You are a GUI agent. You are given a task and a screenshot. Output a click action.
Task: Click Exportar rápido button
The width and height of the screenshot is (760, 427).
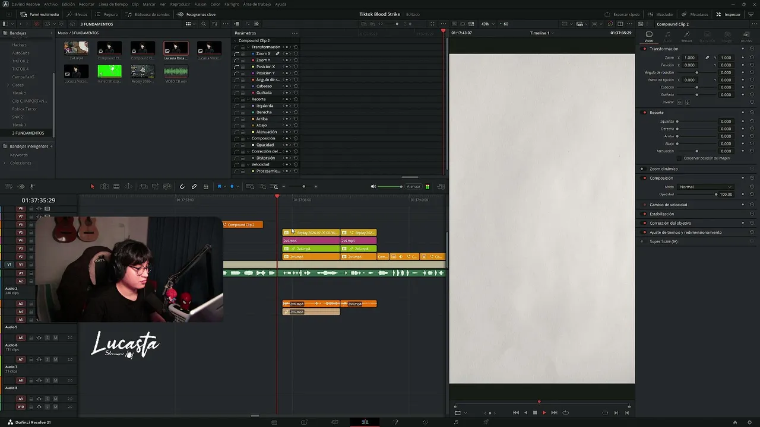point(622,14)
